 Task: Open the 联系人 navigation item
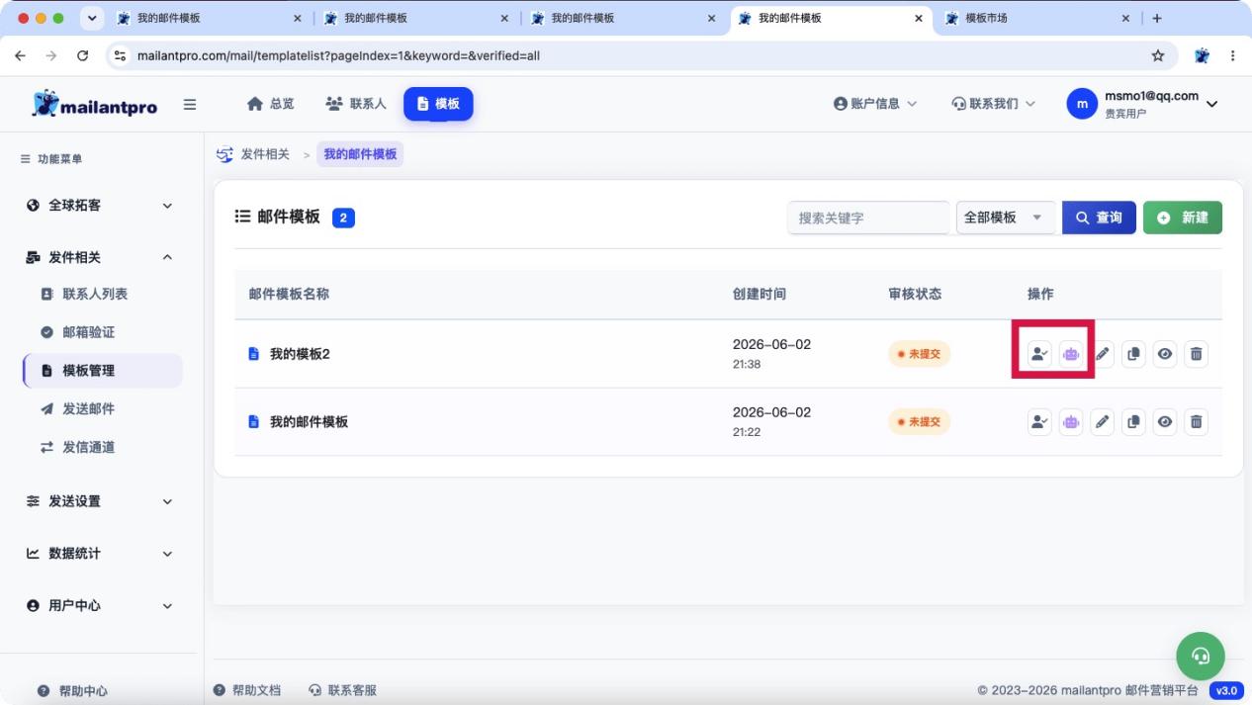[356, 104]
